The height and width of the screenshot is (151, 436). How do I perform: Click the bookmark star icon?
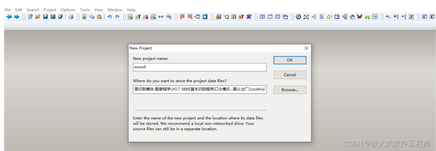205,17
